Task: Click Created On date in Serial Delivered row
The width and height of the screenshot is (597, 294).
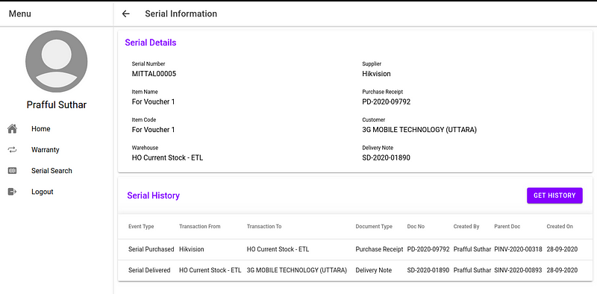Action: tap(562, 270)
